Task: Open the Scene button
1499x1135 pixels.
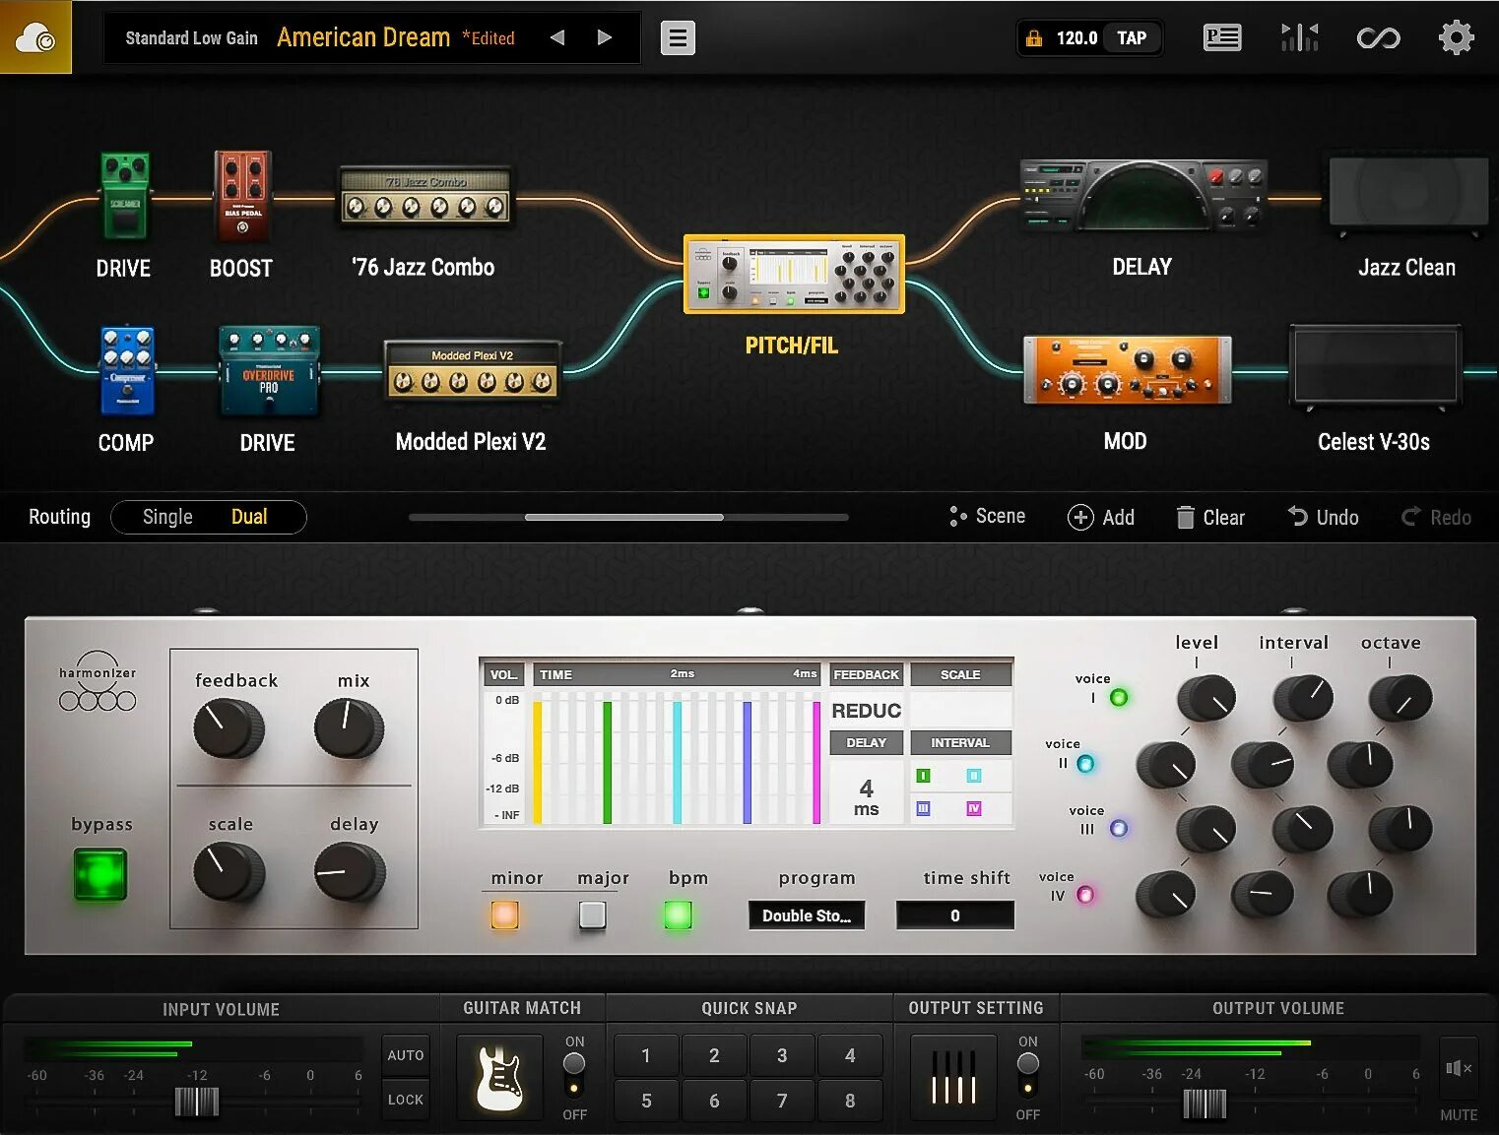Action: pos(987,516)
